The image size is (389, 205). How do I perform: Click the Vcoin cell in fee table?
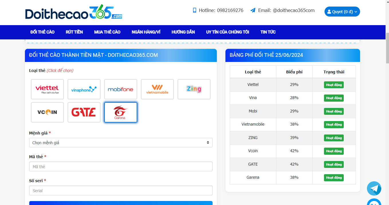253,151
